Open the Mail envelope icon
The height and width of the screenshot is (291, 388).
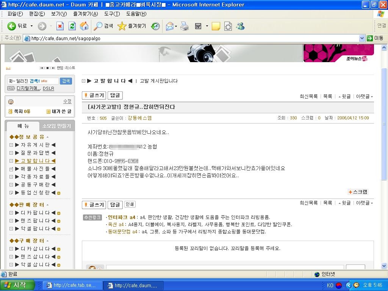pyautogui.click(x=169, y=26)
